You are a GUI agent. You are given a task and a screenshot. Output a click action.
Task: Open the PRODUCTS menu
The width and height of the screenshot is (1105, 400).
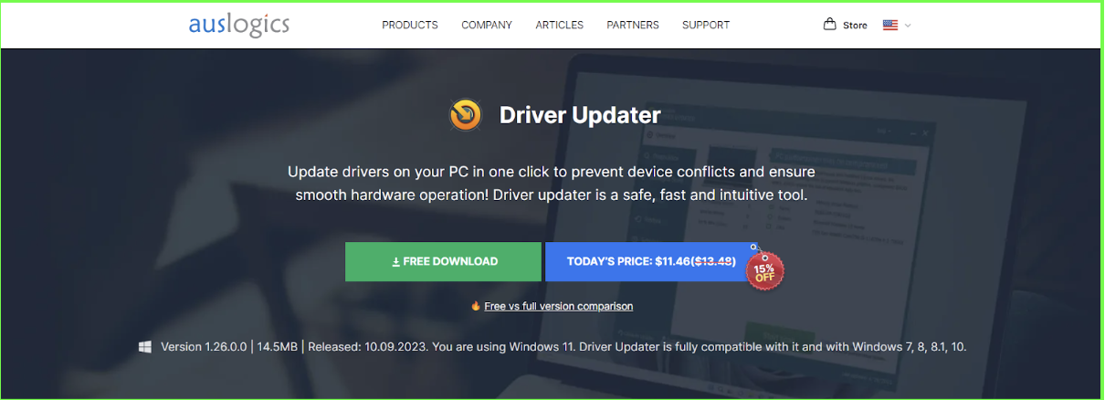(410, 25)
